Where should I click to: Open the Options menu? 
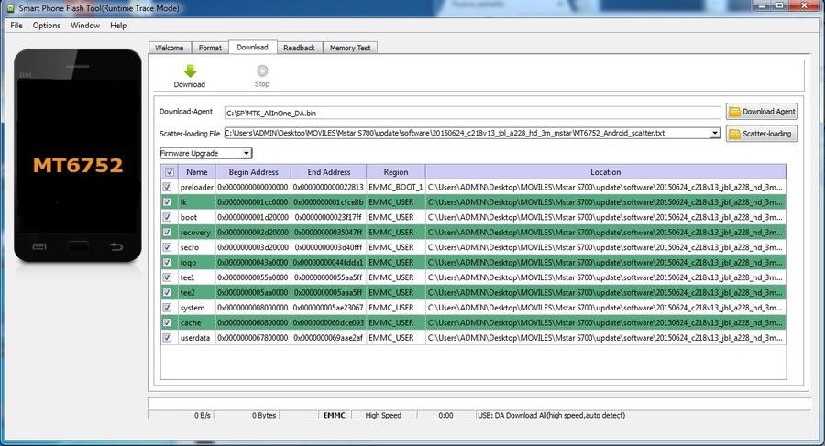click(47, 26)
